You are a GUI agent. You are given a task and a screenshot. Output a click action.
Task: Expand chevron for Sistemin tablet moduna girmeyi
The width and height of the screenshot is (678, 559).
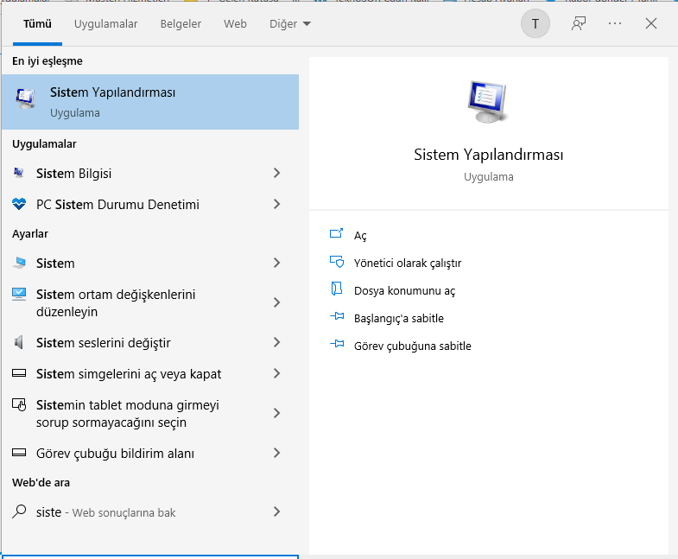point(276,413)
